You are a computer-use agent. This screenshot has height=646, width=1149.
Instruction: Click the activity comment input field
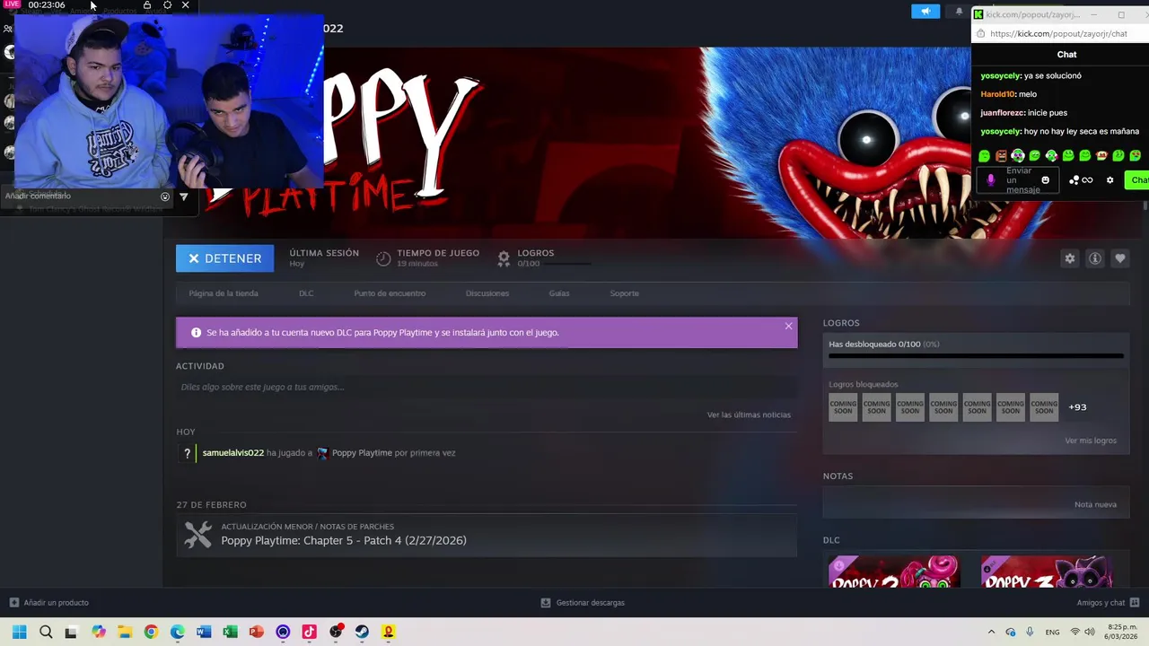(x=487, y=387)
